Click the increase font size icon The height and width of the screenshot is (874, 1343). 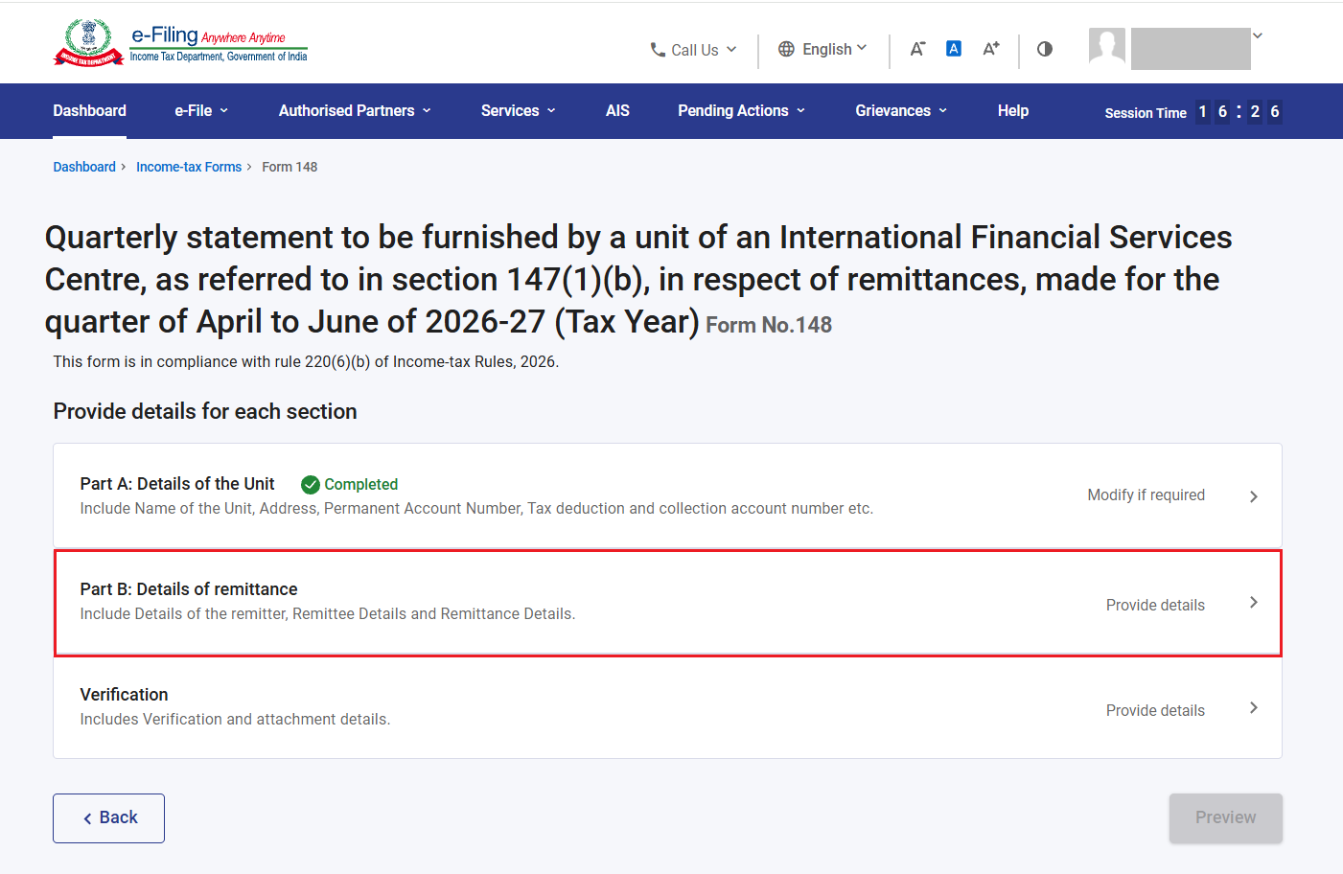click(991, 49)
